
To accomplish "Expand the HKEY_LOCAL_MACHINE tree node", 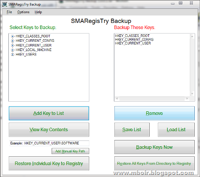I will click(x=13, y=50).
